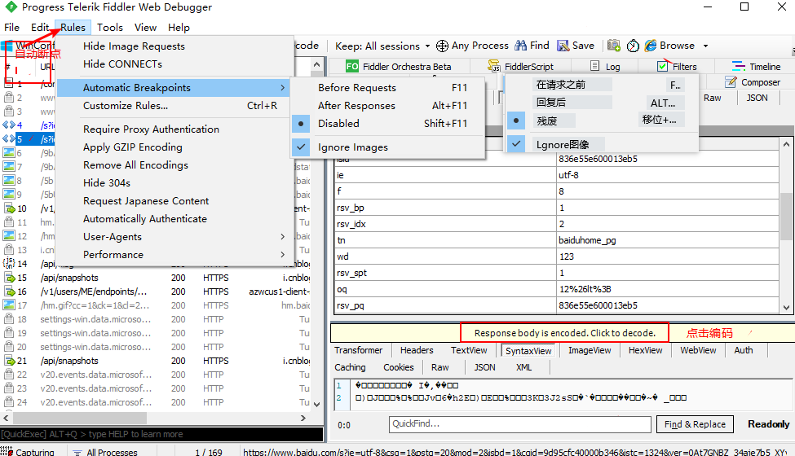
Task: Open the FiddlerScript tab icon
Action: tap(494, 66)
